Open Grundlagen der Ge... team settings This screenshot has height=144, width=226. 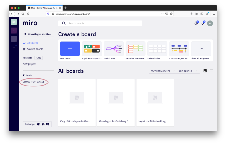[38, 34]
